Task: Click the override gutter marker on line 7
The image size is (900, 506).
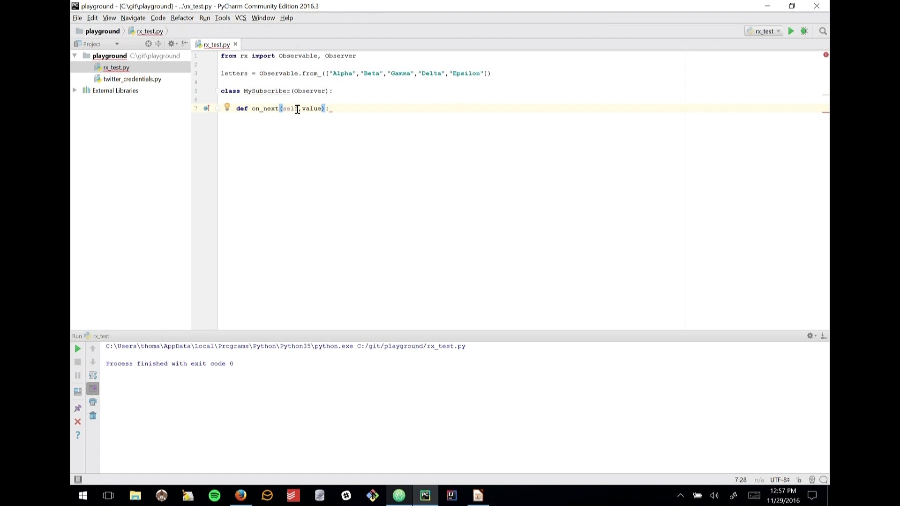Action: (206, 108)
